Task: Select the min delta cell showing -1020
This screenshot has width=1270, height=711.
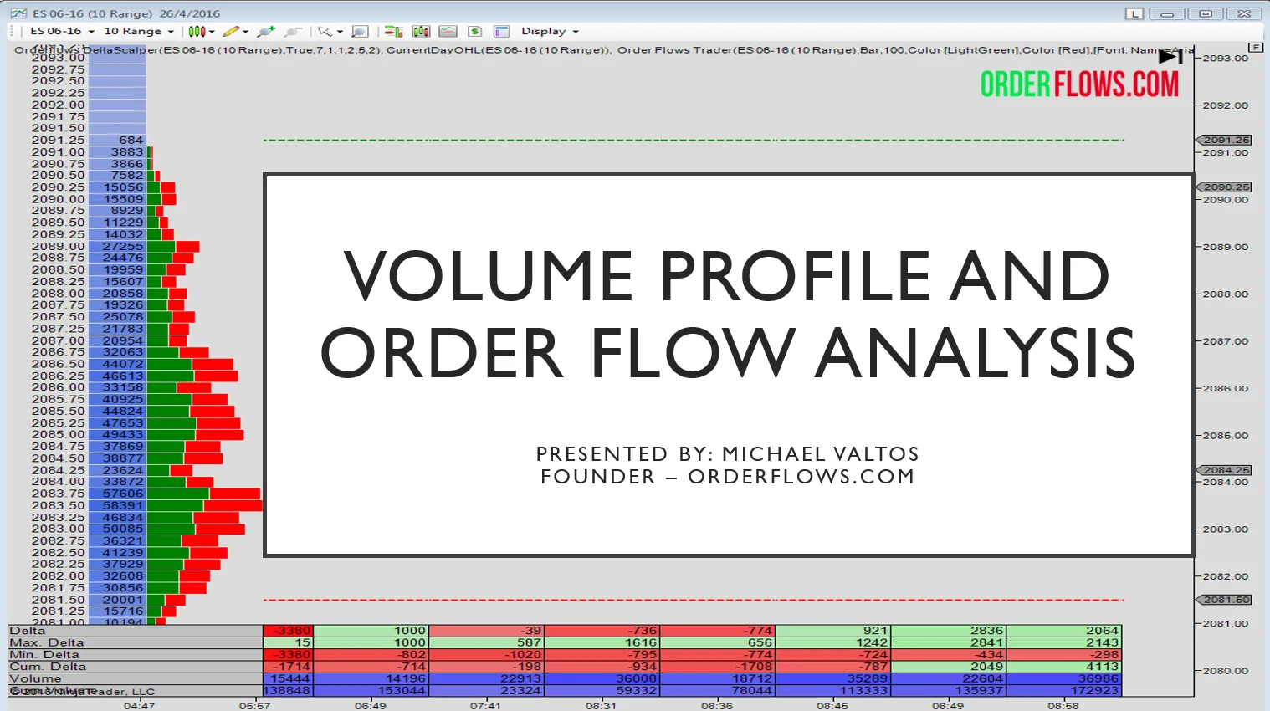Action: 486,655
